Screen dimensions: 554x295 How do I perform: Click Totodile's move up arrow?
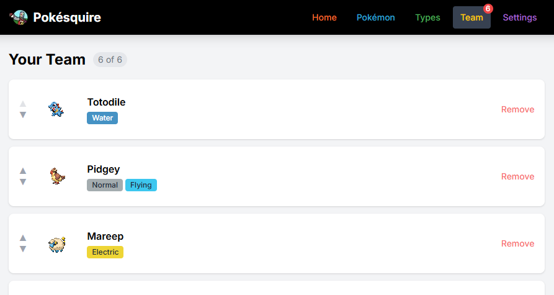pyautogui.click(x=23, y=104)
